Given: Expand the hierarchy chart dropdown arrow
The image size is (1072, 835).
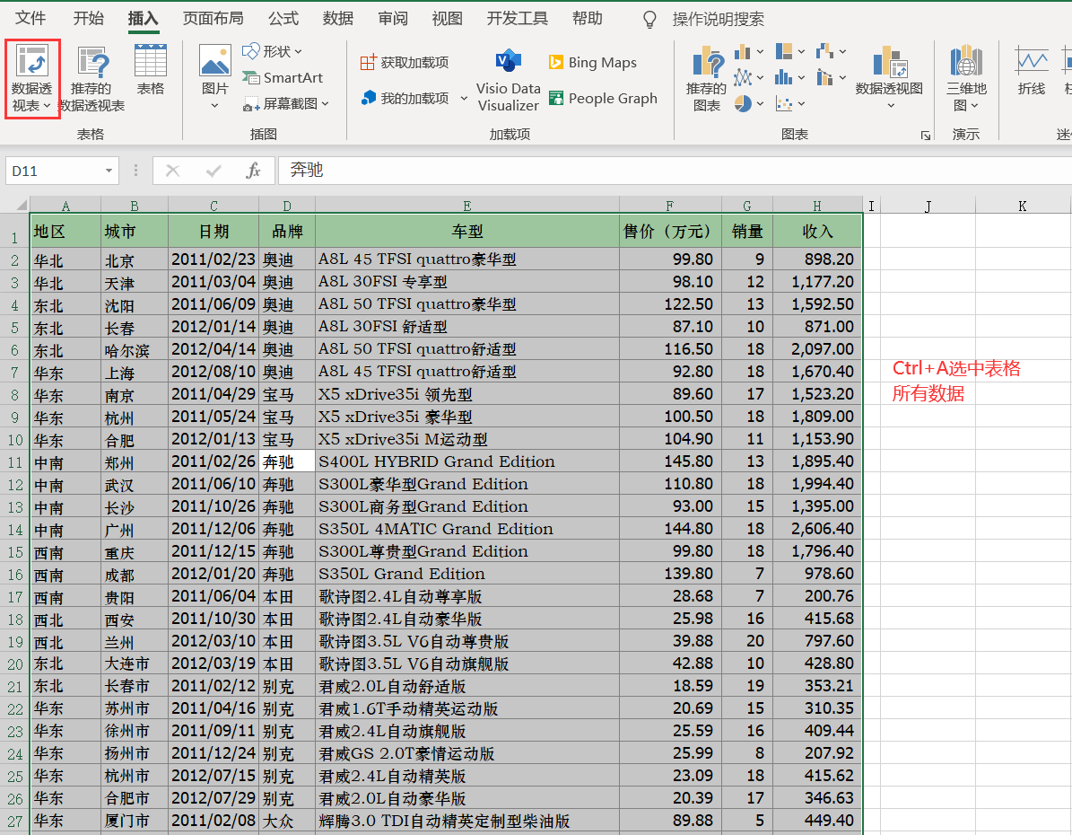Looking at the screenshot, I should point(801,52).
